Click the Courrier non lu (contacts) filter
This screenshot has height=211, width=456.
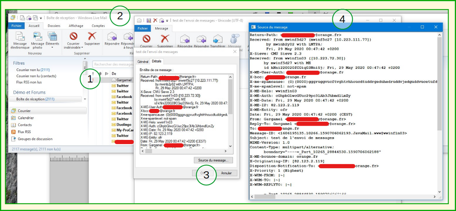point(37,76)
